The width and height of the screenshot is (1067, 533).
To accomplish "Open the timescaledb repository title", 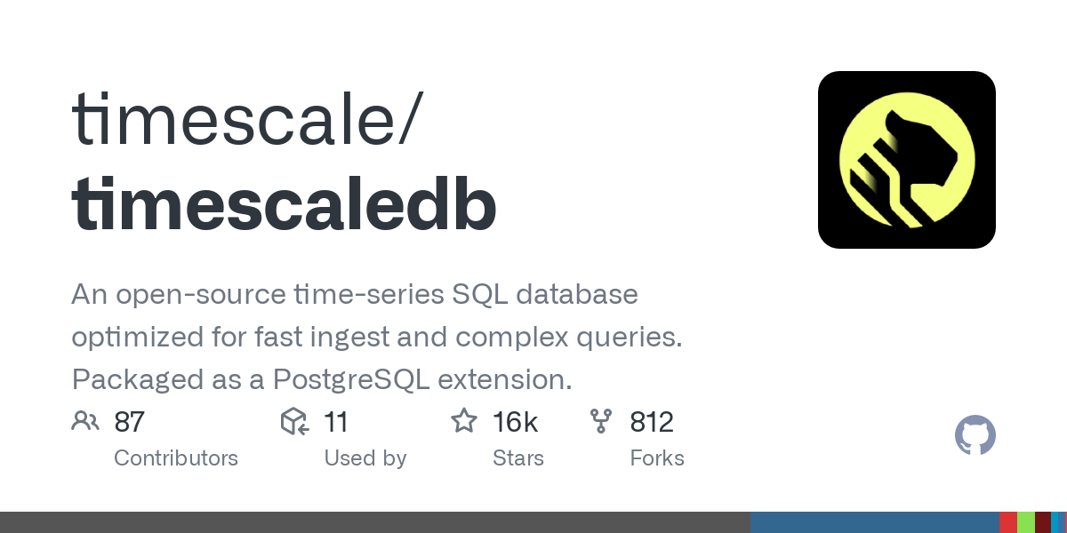I will click(284, 205).
